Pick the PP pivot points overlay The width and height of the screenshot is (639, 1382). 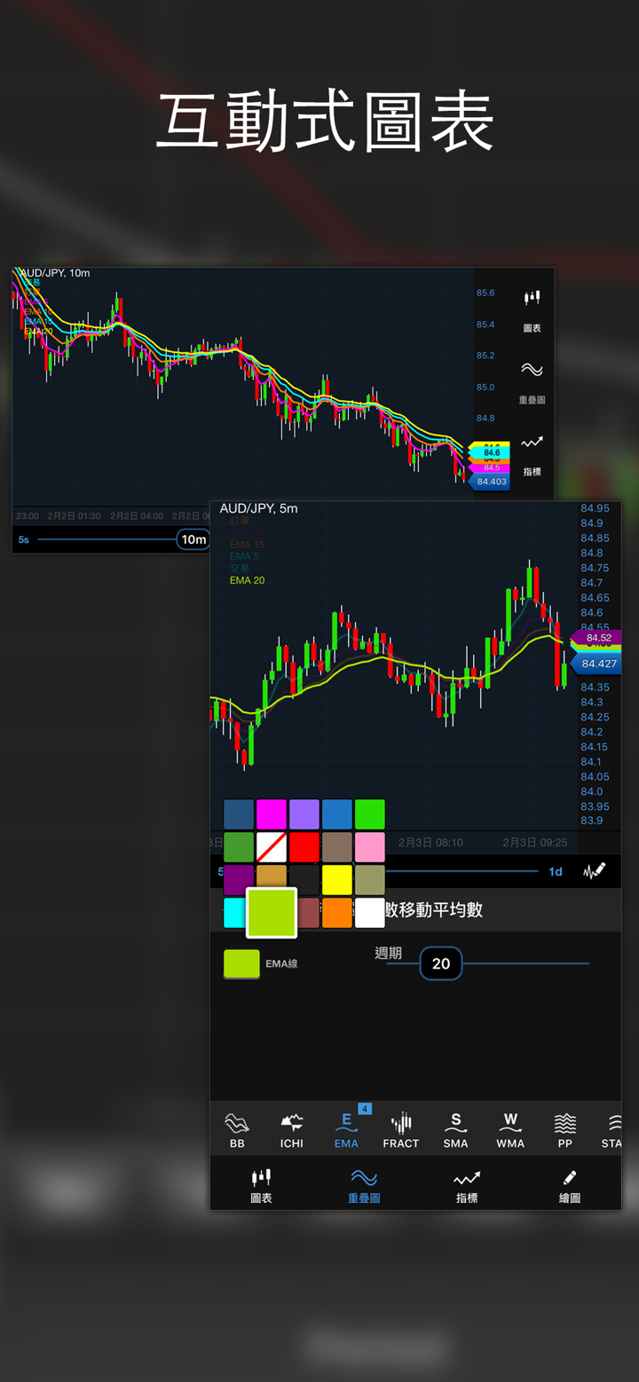[564, 1130]
